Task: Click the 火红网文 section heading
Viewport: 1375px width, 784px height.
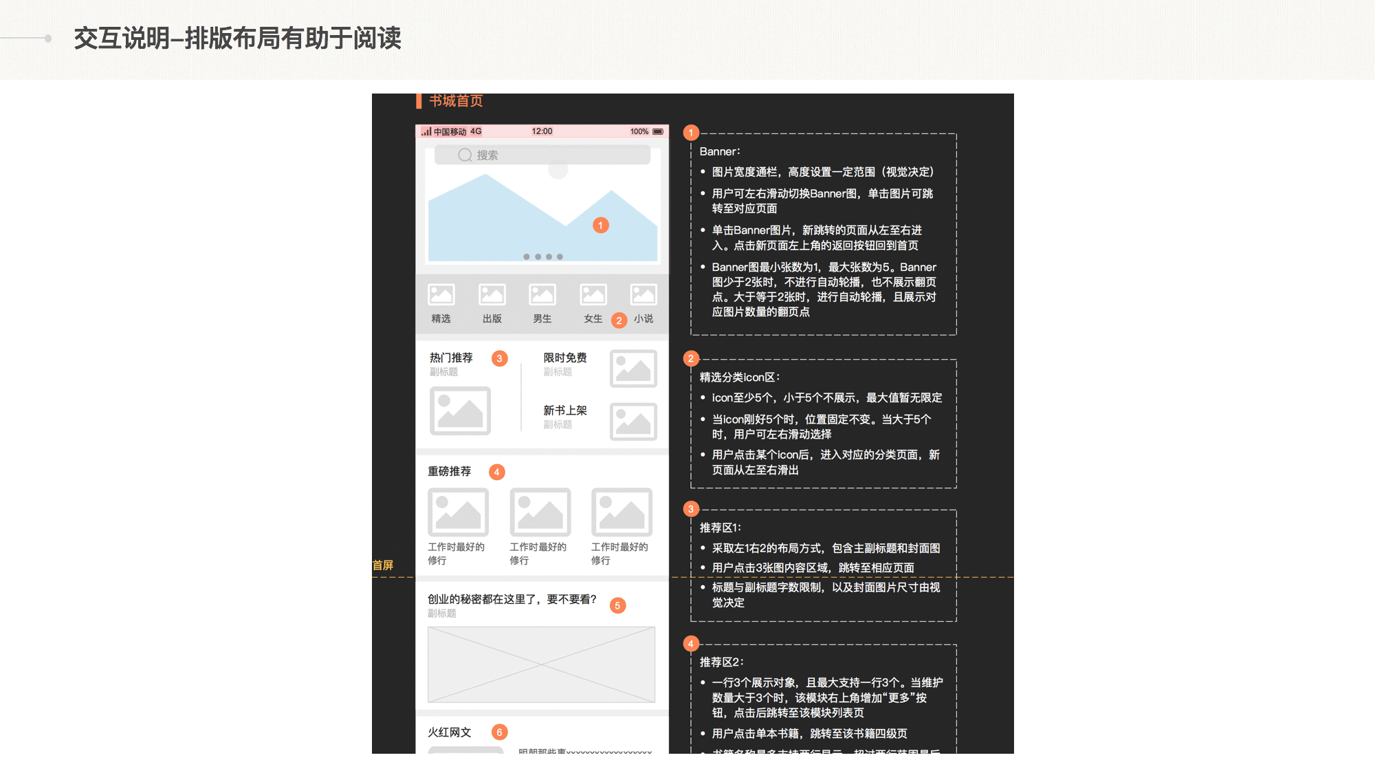Action: [450, 732]
